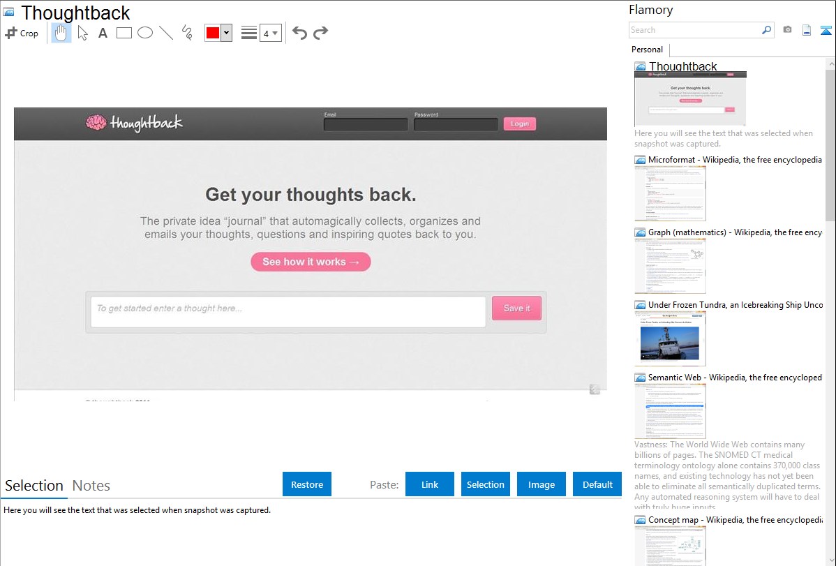
Task: Click the document page icon in Flamory header
Action: coord(807,30)
